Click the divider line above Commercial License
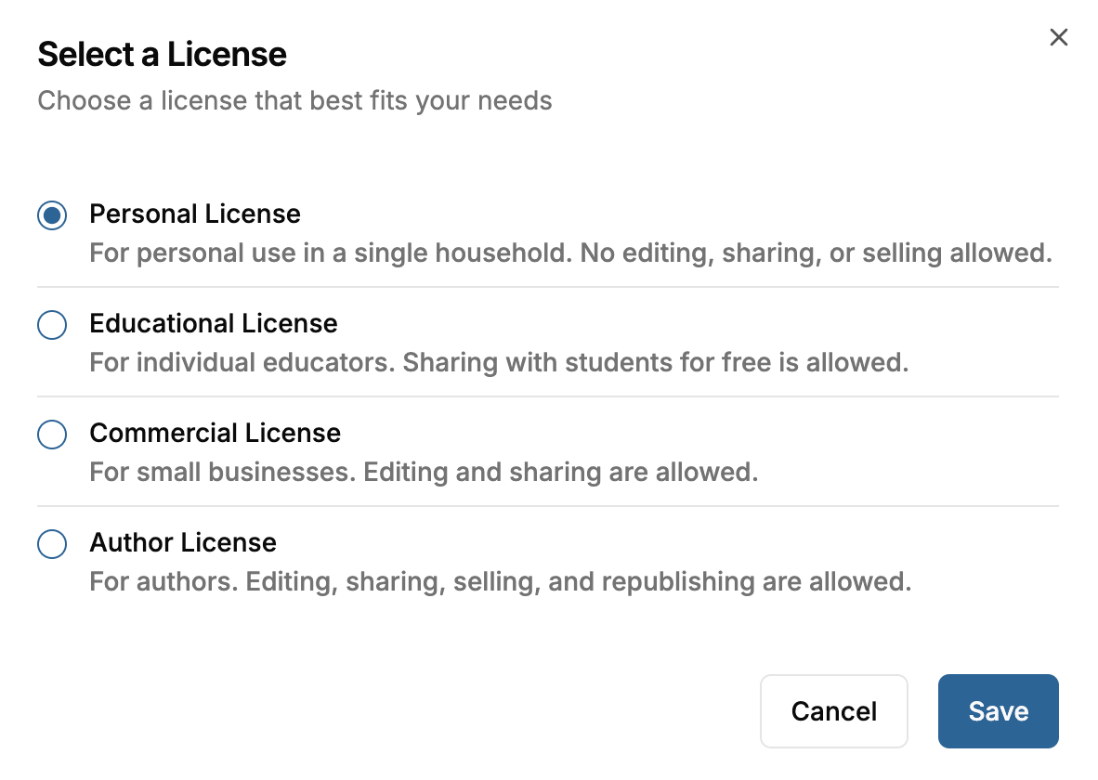The width and height of the screenshot is (1098, 780). point(548,396)
